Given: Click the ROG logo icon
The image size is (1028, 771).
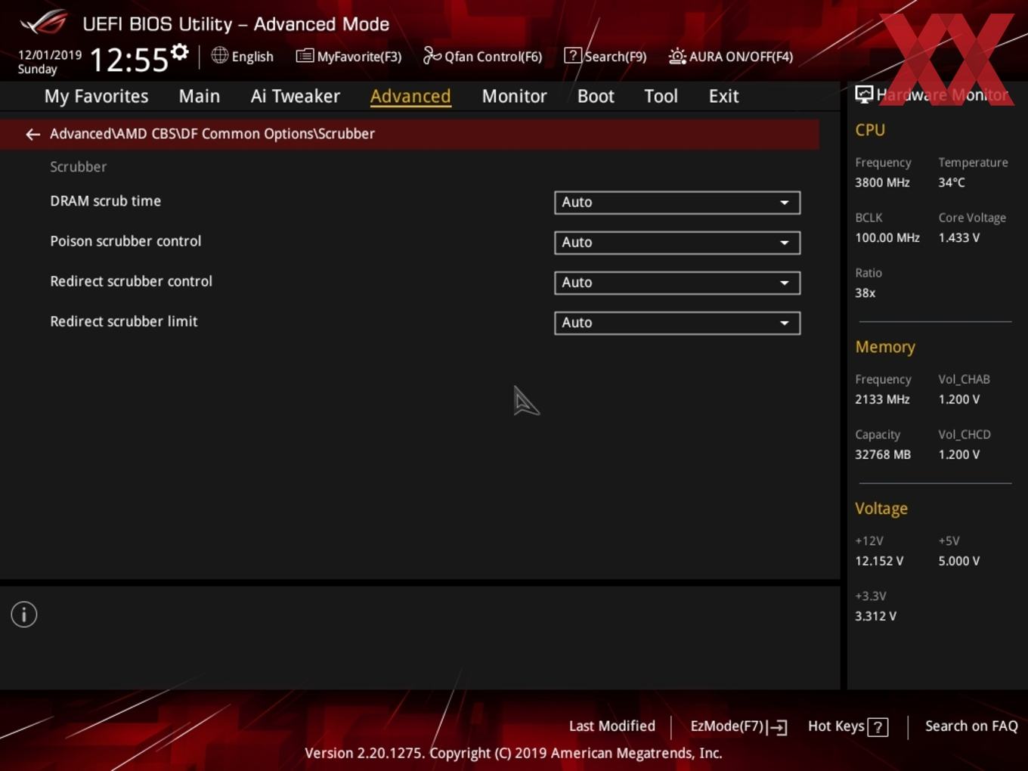Looking at the screenshot, I should click(44, 22).
